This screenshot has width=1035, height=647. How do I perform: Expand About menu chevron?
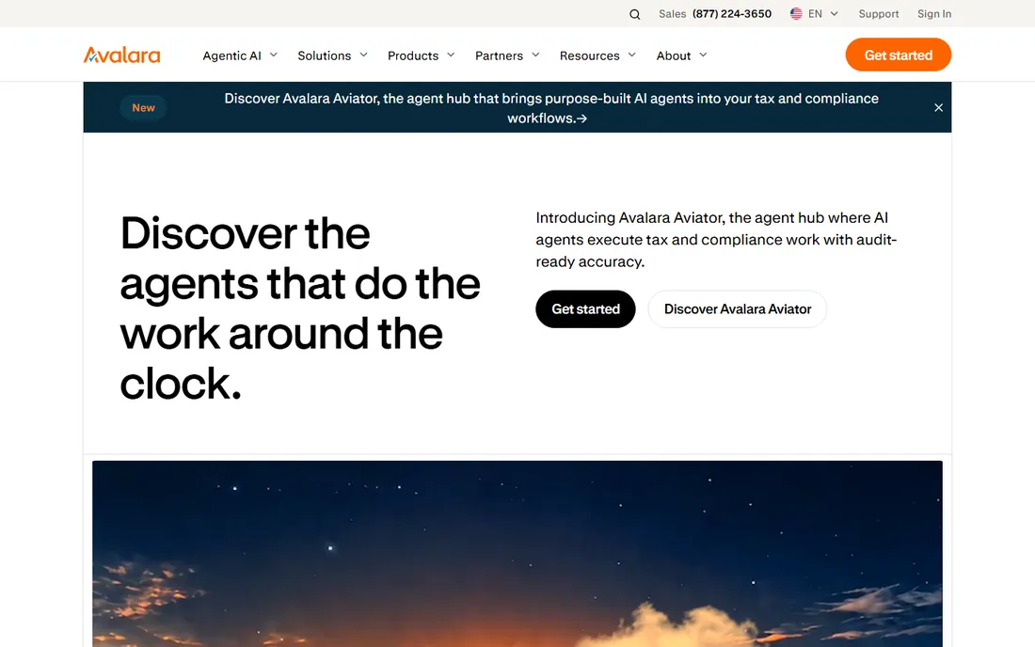tap(703, 55)
